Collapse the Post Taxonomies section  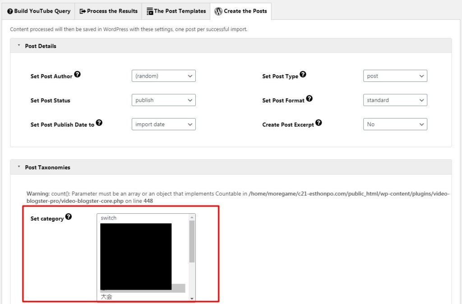click(x=19, y=167)
